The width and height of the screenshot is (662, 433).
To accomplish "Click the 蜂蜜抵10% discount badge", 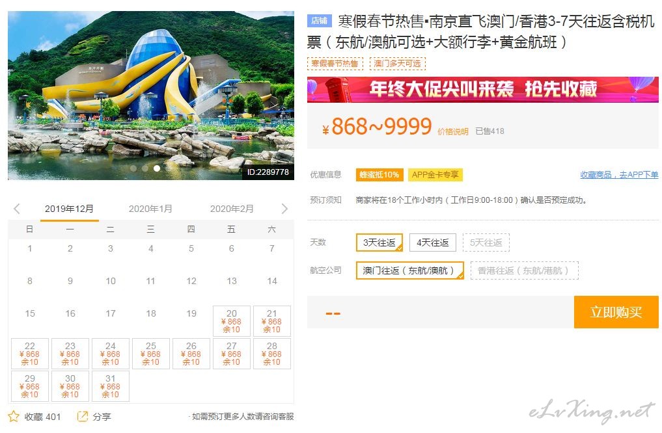I will [379, 174].
